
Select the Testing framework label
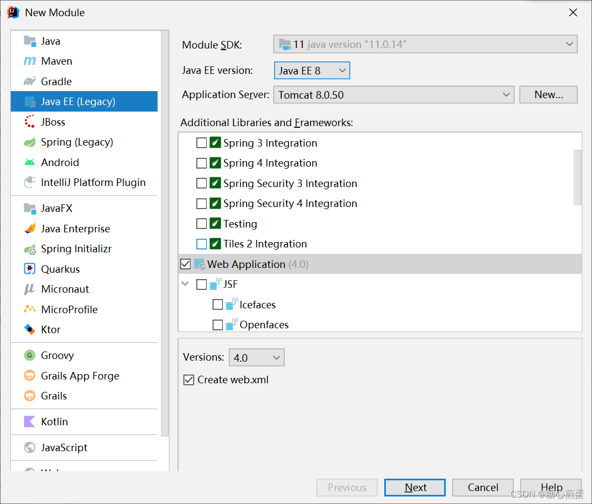[x=240, y=224]
